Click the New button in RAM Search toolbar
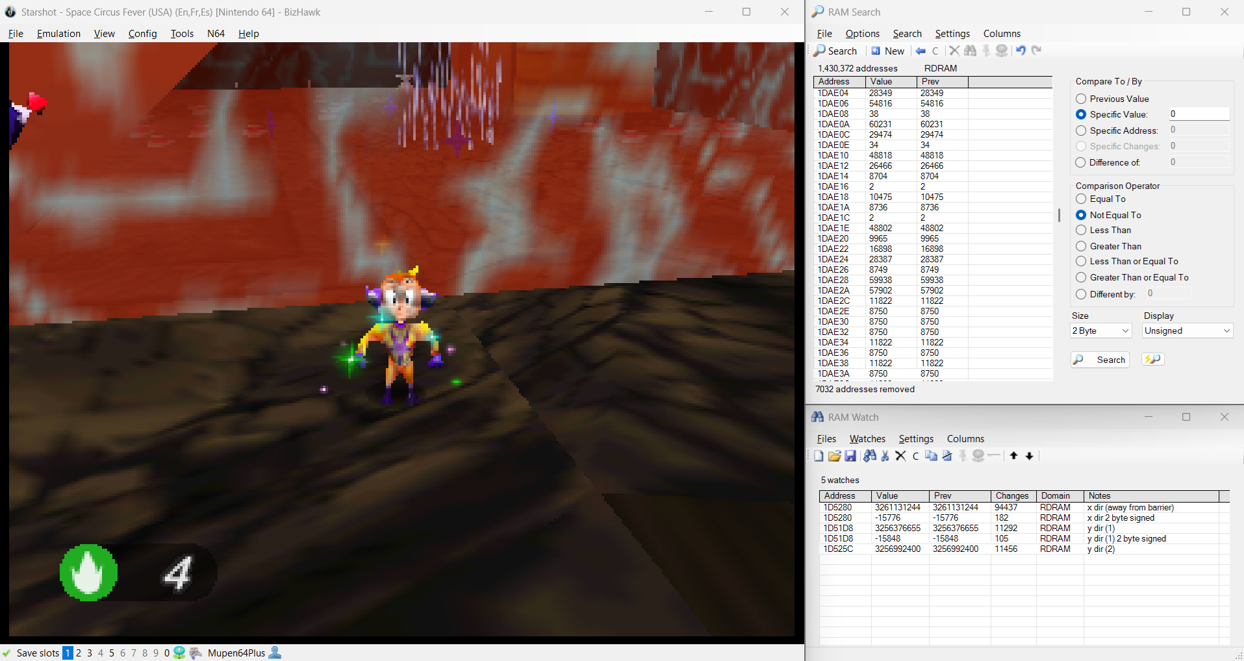 887,51
